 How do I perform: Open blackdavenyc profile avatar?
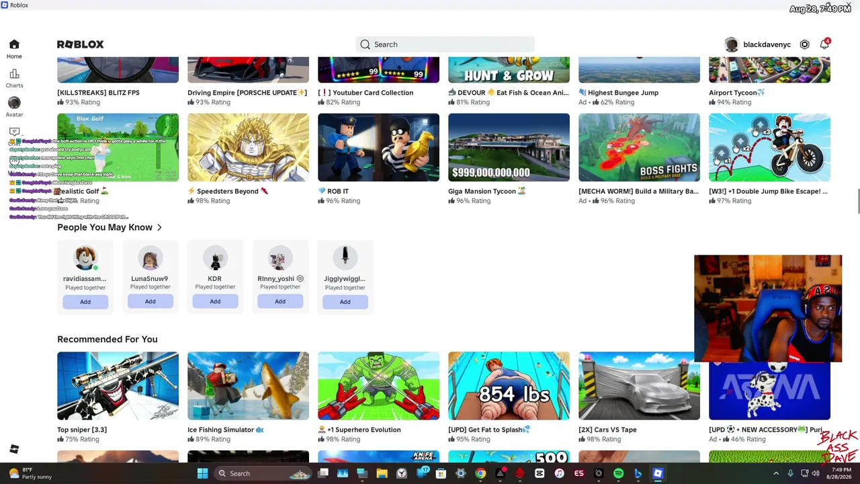732,44
